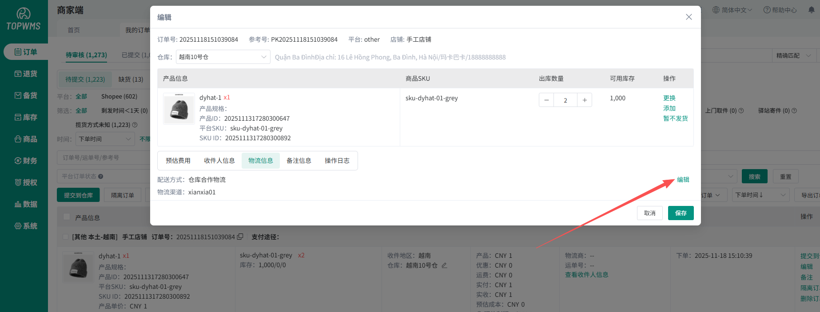Open the 订单 section in sidebar
The width and height of the screenshot is (820, 312).
pyautogui.click(x=26, y=52)
